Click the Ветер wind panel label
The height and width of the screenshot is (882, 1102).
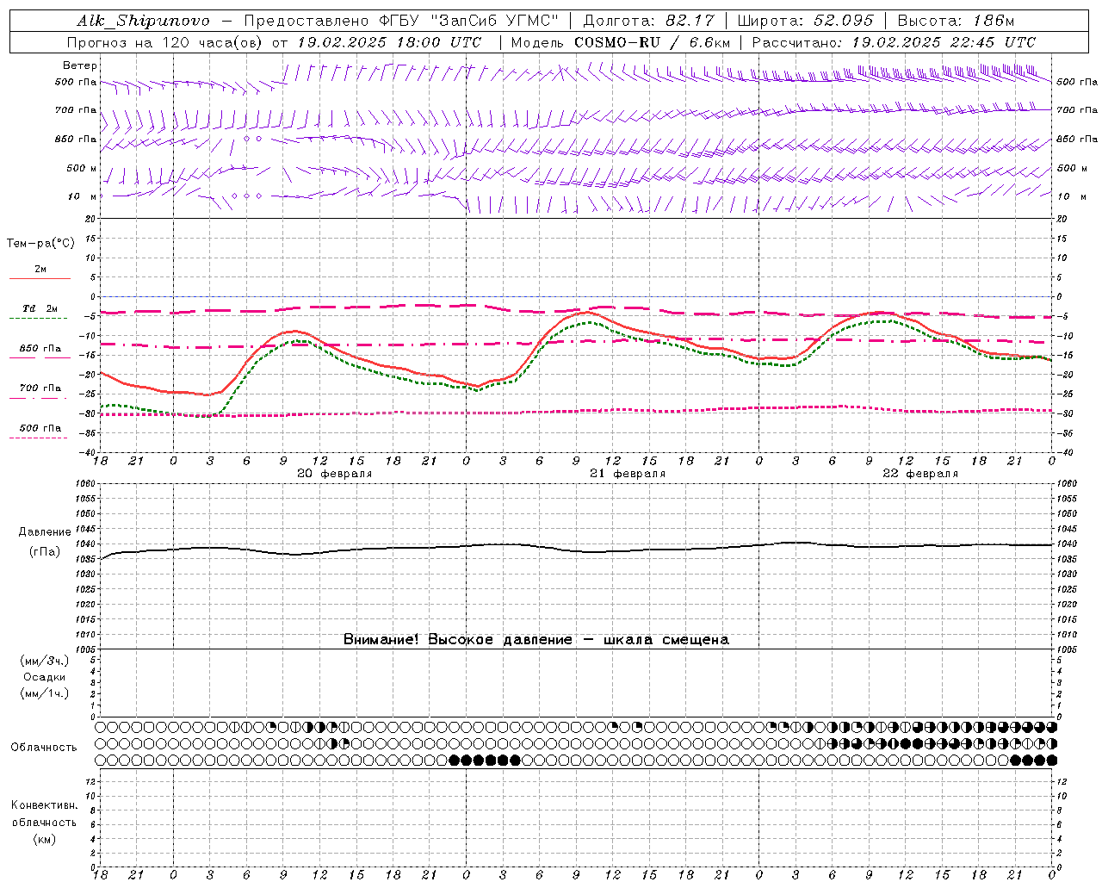coord(79,65)
